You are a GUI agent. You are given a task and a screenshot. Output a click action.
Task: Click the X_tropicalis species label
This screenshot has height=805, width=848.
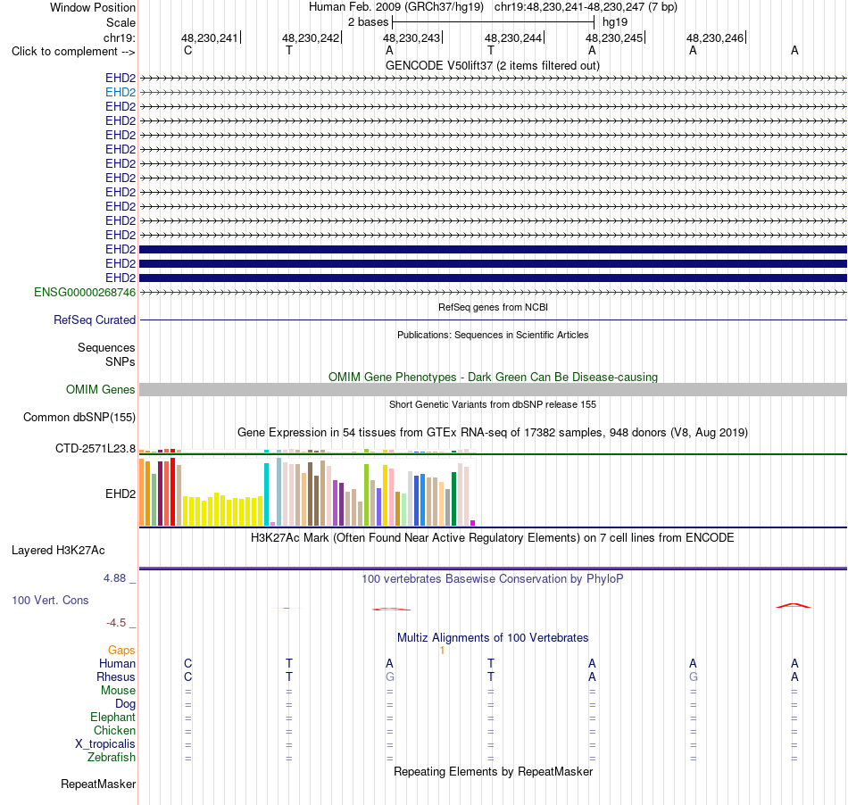click(x=105, y=744)
